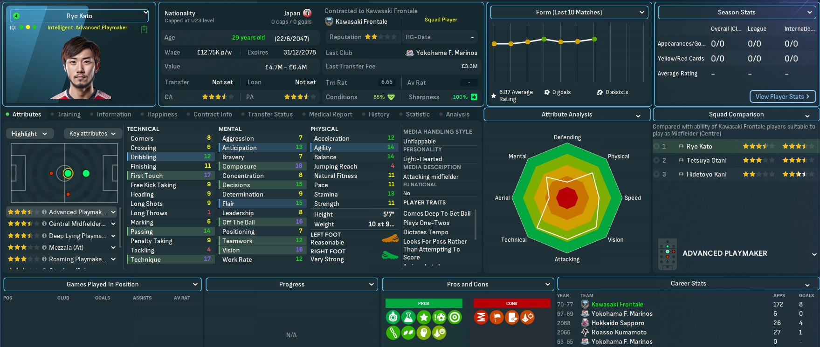Open Yokohama F. Marinos last club link

[x=446, y=53]
